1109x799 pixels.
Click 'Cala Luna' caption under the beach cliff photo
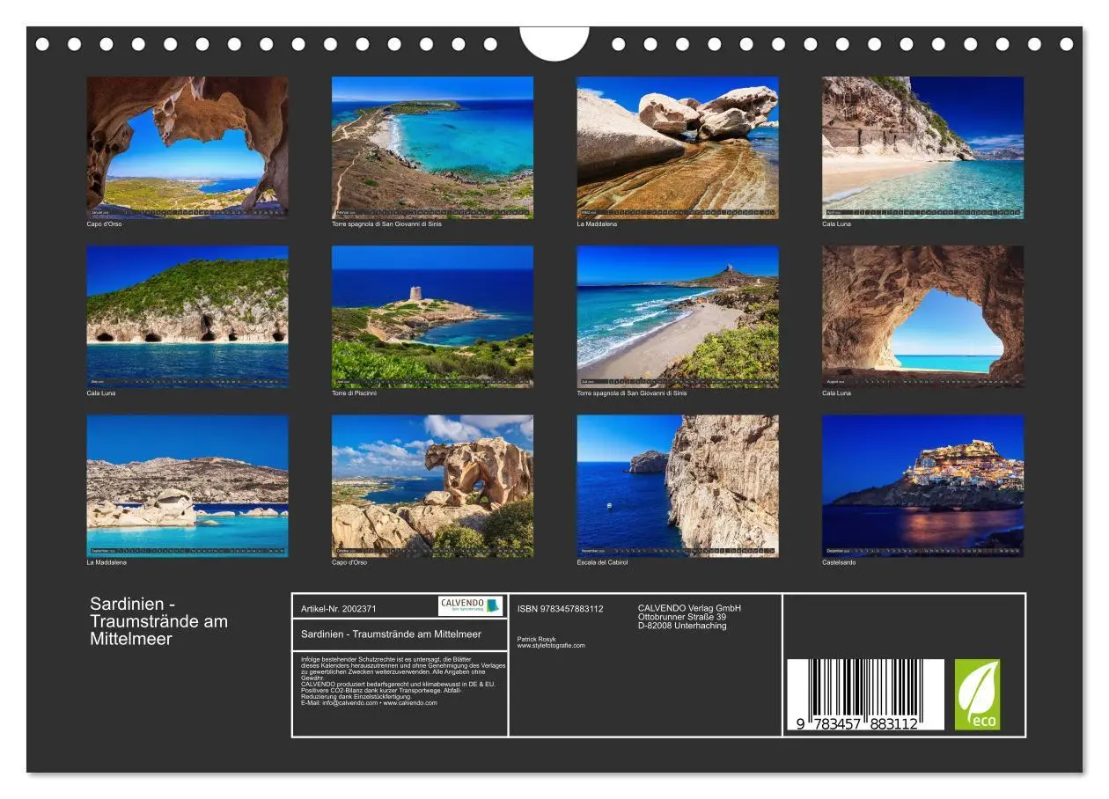point(836,224)
